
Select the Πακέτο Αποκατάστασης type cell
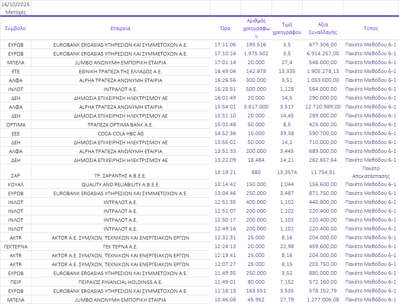tap(371, 172)
